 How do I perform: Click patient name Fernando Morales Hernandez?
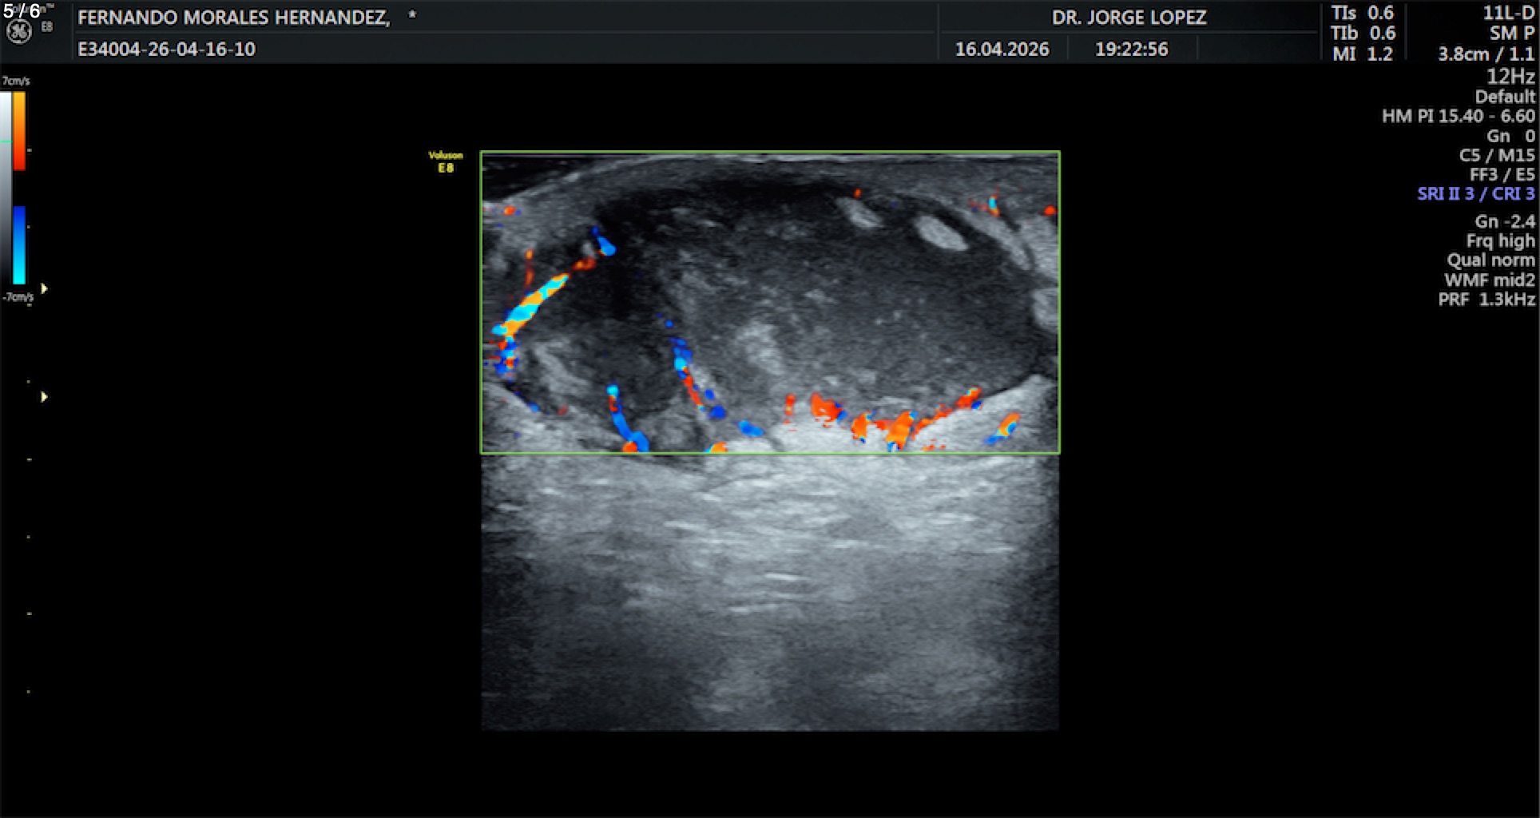tap(233, 18)
